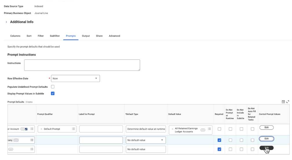Expand the Additional Info section
Image resolution: width=292 pixels, height=160 pixels.
pos(6,22)
